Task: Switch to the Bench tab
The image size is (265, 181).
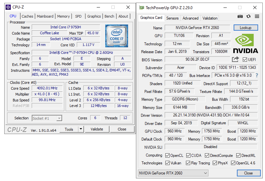Action: pyautogui.click(x=109, y=16)
